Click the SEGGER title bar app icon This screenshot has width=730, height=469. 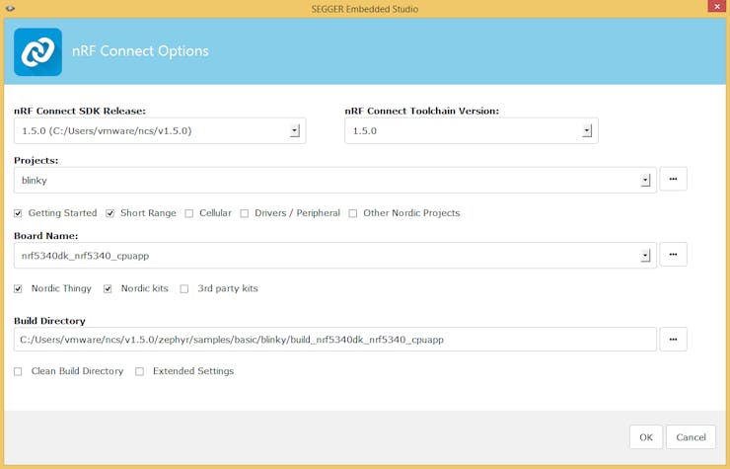[x=10, y=8]
